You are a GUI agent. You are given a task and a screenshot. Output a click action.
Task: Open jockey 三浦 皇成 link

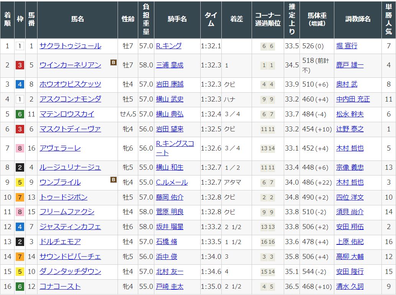(x=170, y=65)
